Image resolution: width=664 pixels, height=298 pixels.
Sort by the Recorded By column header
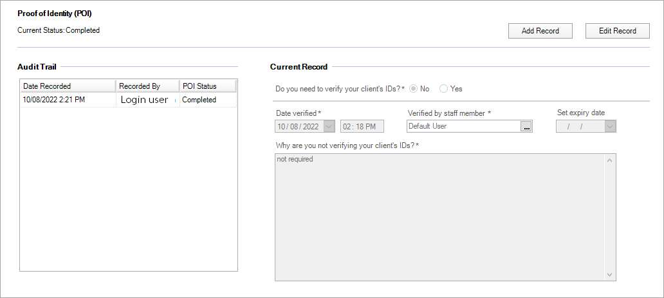pyautogui.click(x=147, y=86)
